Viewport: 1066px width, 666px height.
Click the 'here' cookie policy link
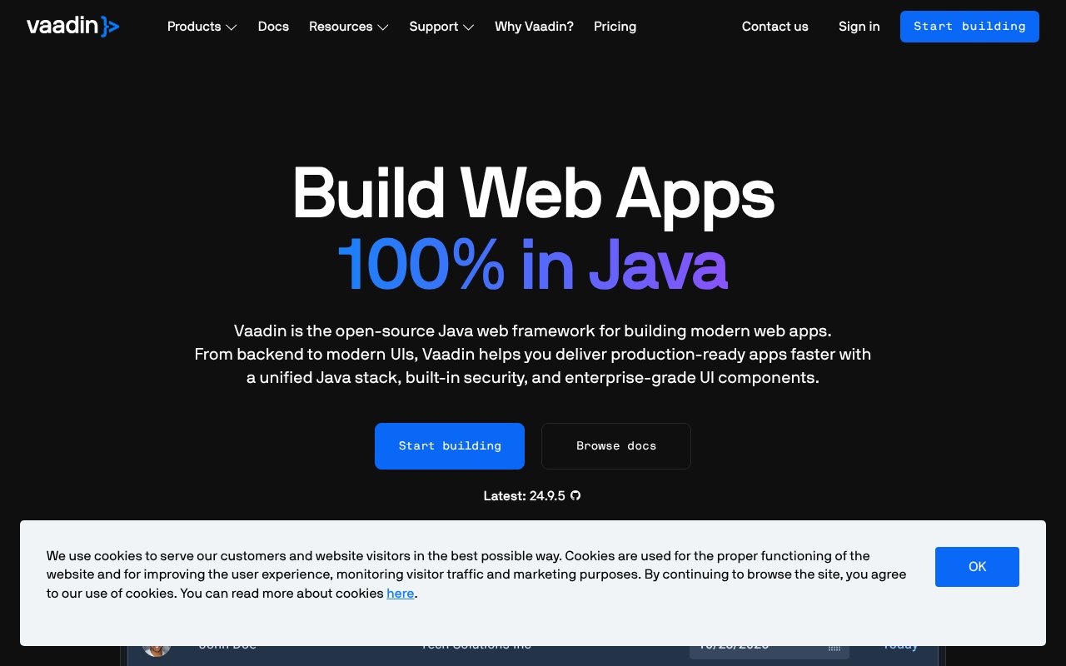(401, 594)
